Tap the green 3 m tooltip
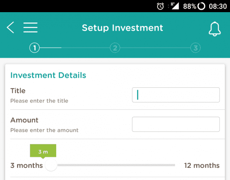This screenshot has height=180, width=230. 43,151
